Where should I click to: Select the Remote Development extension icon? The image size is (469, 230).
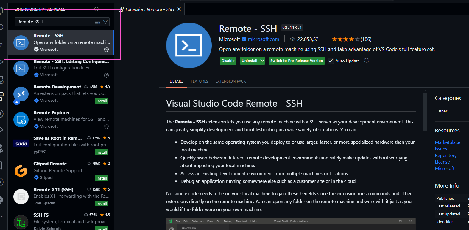click(21, 94)
